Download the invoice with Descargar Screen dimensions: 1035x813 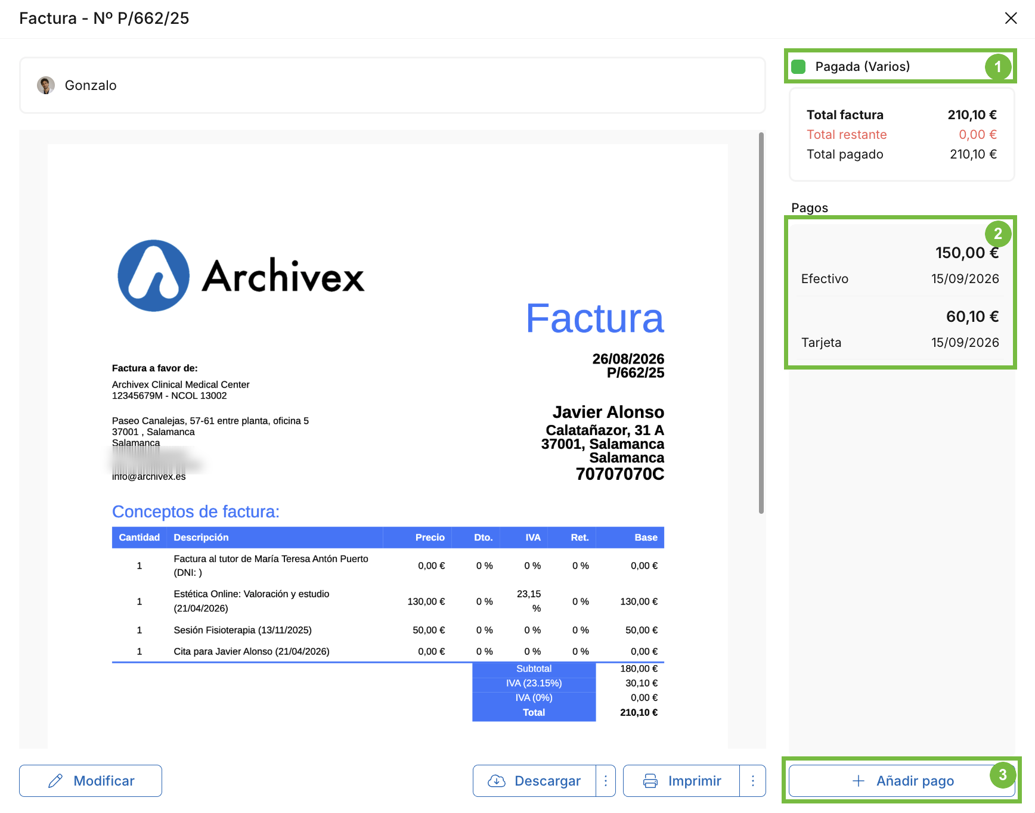click(x=535, y=781)
